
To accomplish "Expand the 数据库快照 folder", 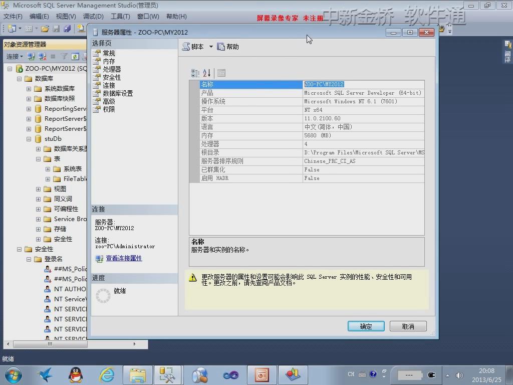I will pyautogui.click(x=29, y=99).
